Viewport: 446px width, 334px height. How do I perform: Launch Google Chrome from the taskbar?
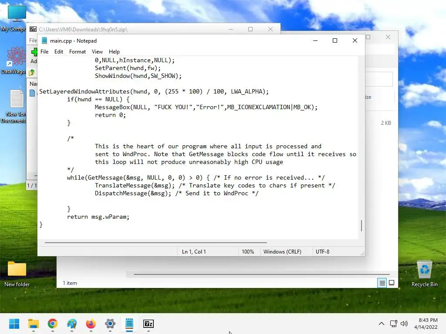coord(53,324)
